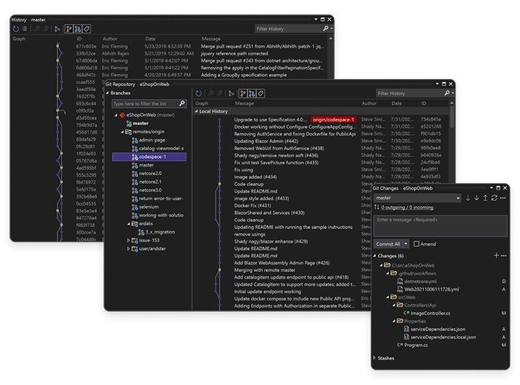Toggle show local branches in History window
The image size is (520, 385).
point(69,29)
